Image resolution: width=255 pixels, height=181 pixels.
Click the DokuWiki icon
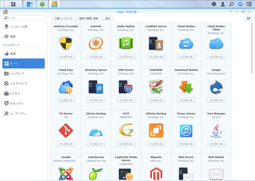point(156,87)
